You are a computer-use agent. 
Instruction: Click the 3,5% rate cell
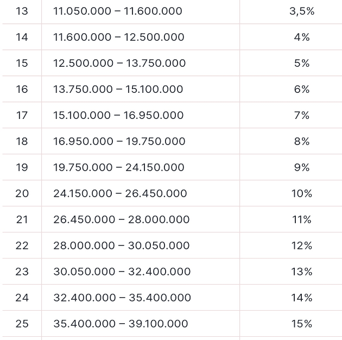[x=302, y=11]
